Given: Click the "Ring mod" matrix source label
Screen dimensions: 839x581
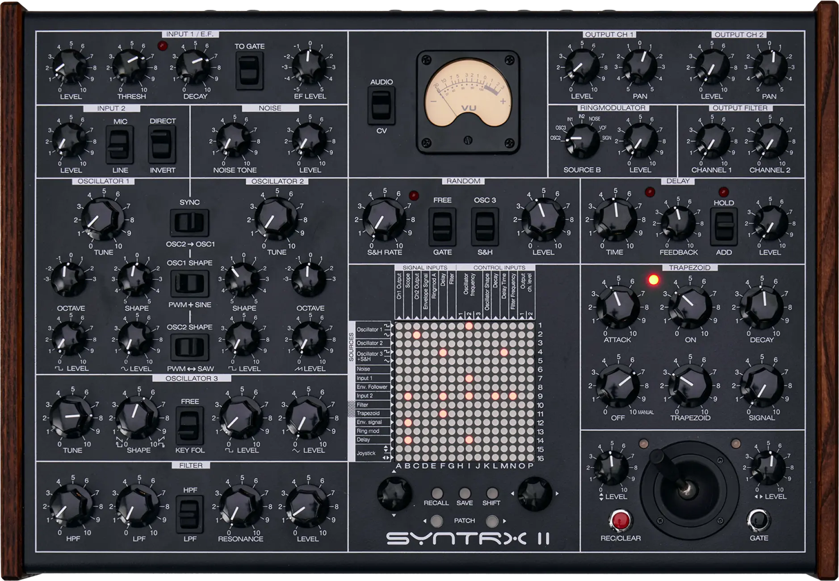Looking at the screenshot, I should (368, 431).
